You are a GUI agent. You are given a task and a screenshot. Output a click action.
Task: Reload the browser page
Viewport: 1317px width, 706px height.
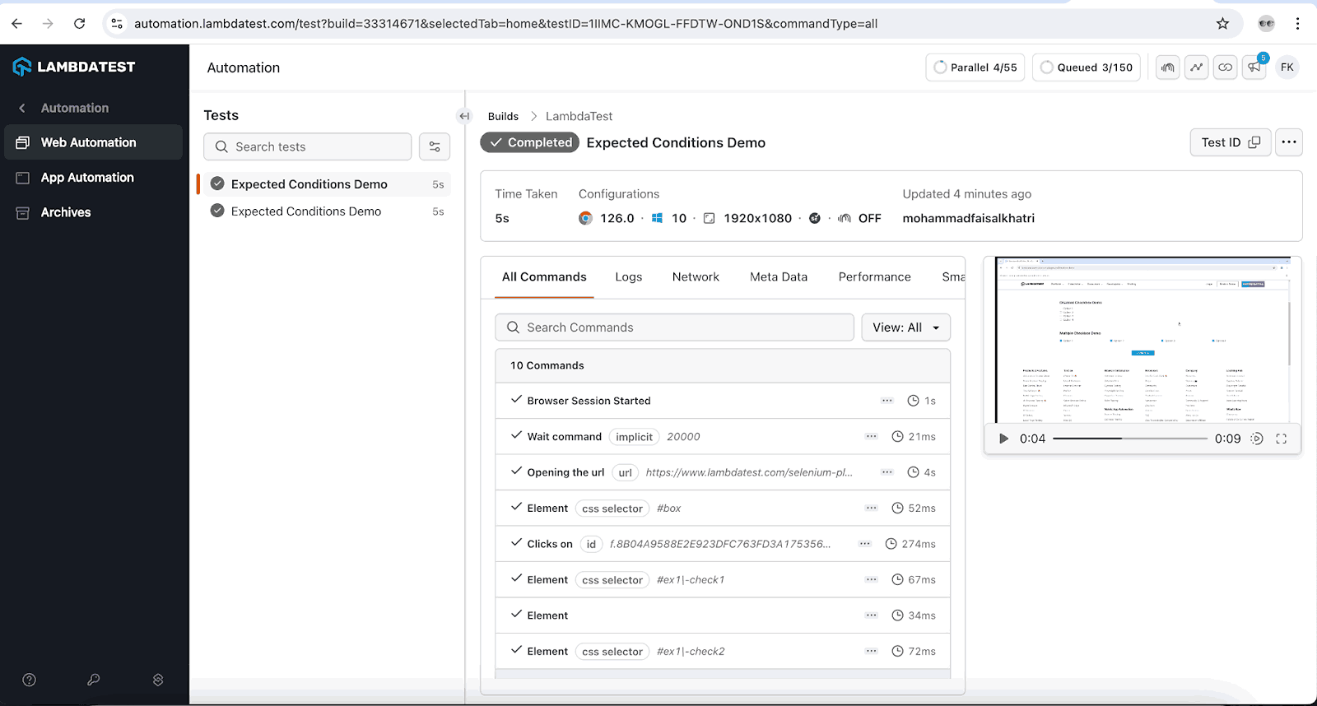(x=79, y=24)
